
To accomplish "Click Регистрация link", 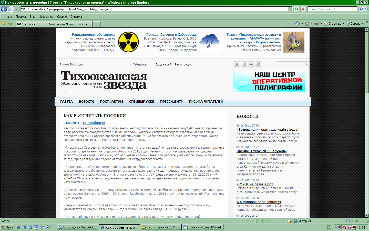I will click(183, 64).
